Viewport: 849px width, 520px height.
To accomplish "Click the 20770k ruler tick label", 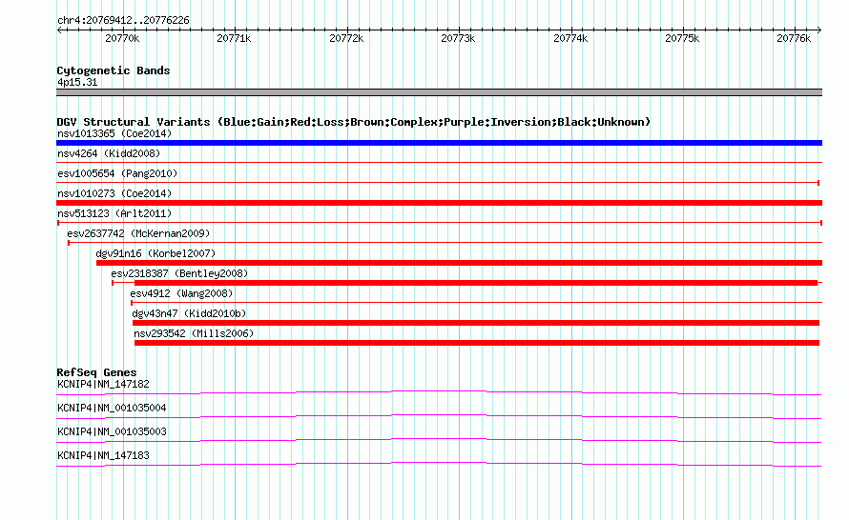I will tap(122, 38).
